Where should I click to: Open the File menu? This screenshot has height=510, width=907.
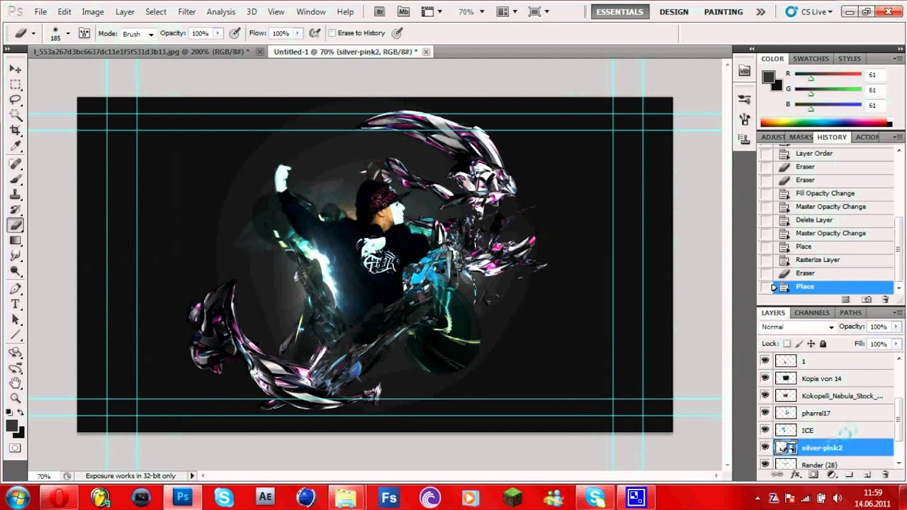[40, 12]
